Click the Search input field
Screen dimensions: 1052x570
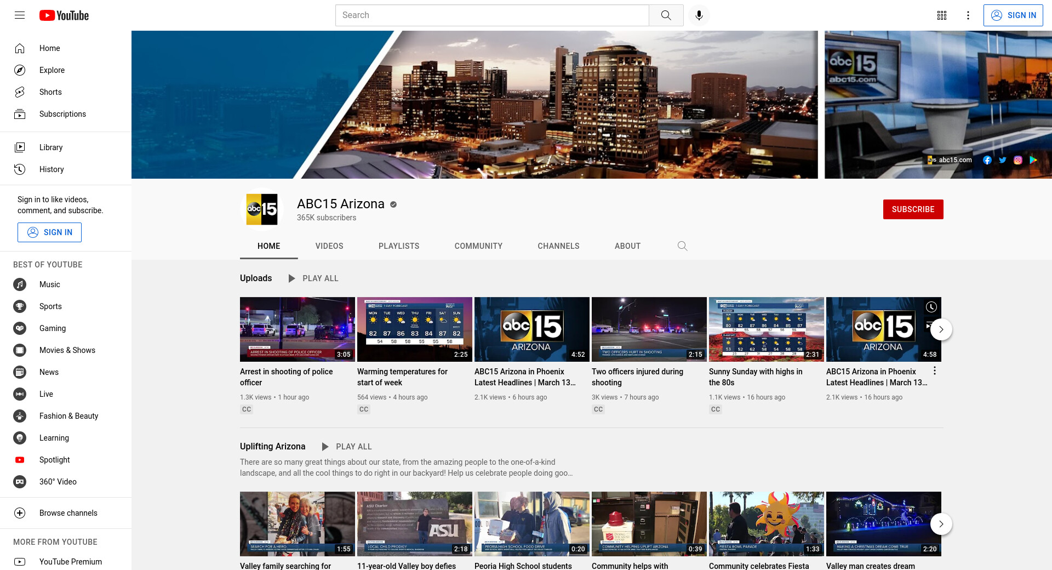pos(492,15)
